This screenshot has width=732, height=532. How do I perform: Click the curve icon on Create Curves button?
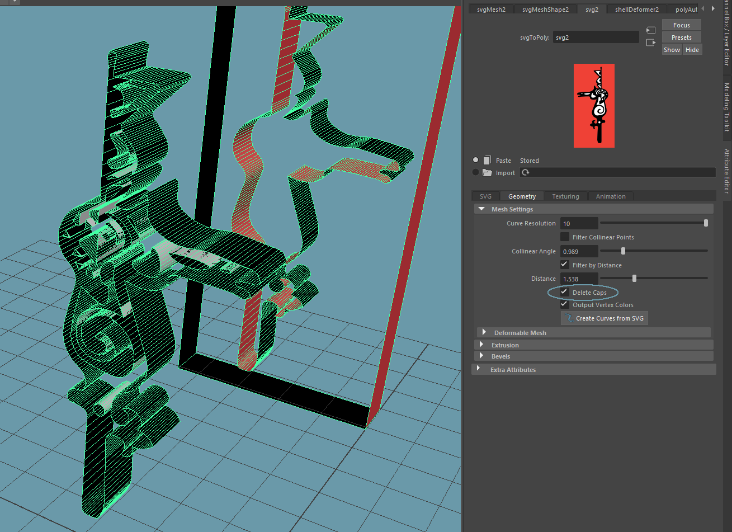[x=569, y=318]
